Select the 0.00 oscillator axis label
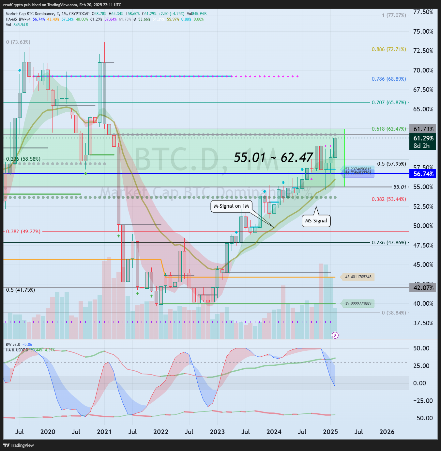 click(419, 383)
